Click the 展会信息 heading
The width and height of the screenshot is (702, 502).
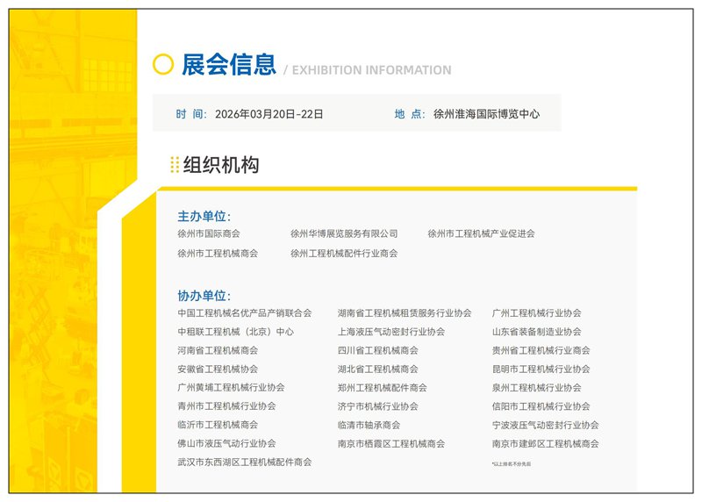coord(229,64)
